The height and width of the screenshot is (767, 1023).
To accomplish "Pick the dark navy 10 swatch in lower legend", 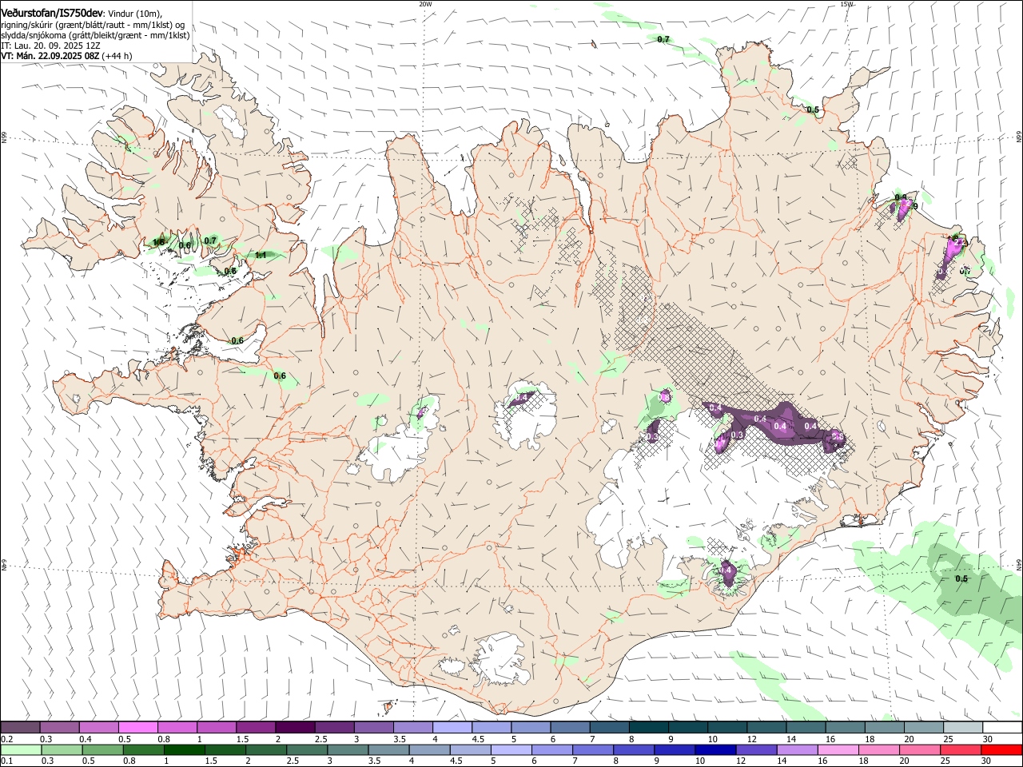I will (714, 749).
